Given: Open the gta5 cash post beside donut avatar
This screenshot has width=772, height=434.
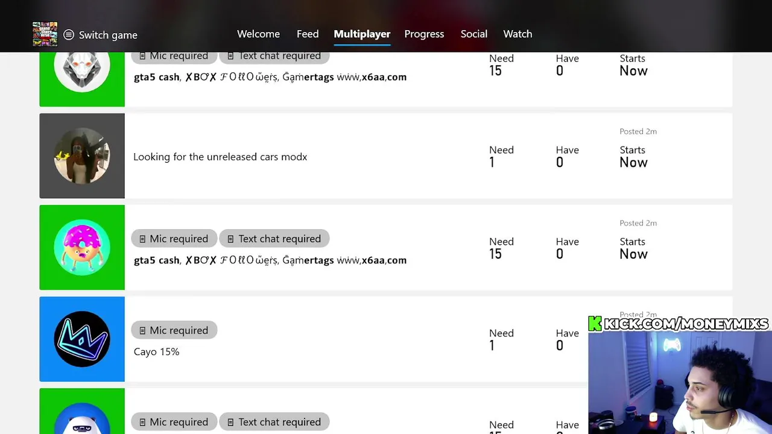Looking at the screenshot, I should coord(270,260).
